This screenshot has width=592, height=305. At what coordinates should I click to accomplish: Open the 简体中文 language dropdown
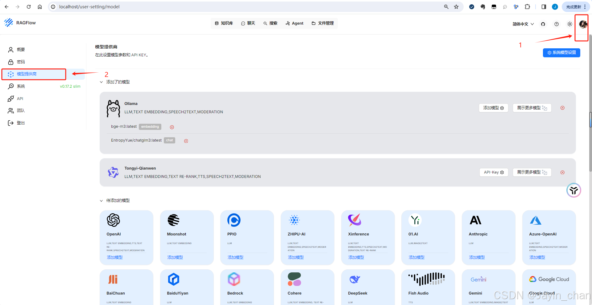tap(523, 24)
